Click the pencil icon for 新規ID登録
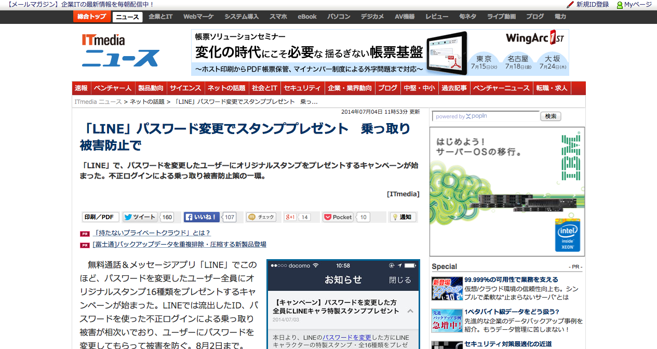This screenshot has height=349, width=657. pyautogui.click(x=570, y=5)
